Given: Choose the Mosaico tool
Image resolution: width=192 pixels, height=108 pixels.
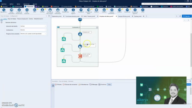Looking at the screenshot, I should click(97, 10).
